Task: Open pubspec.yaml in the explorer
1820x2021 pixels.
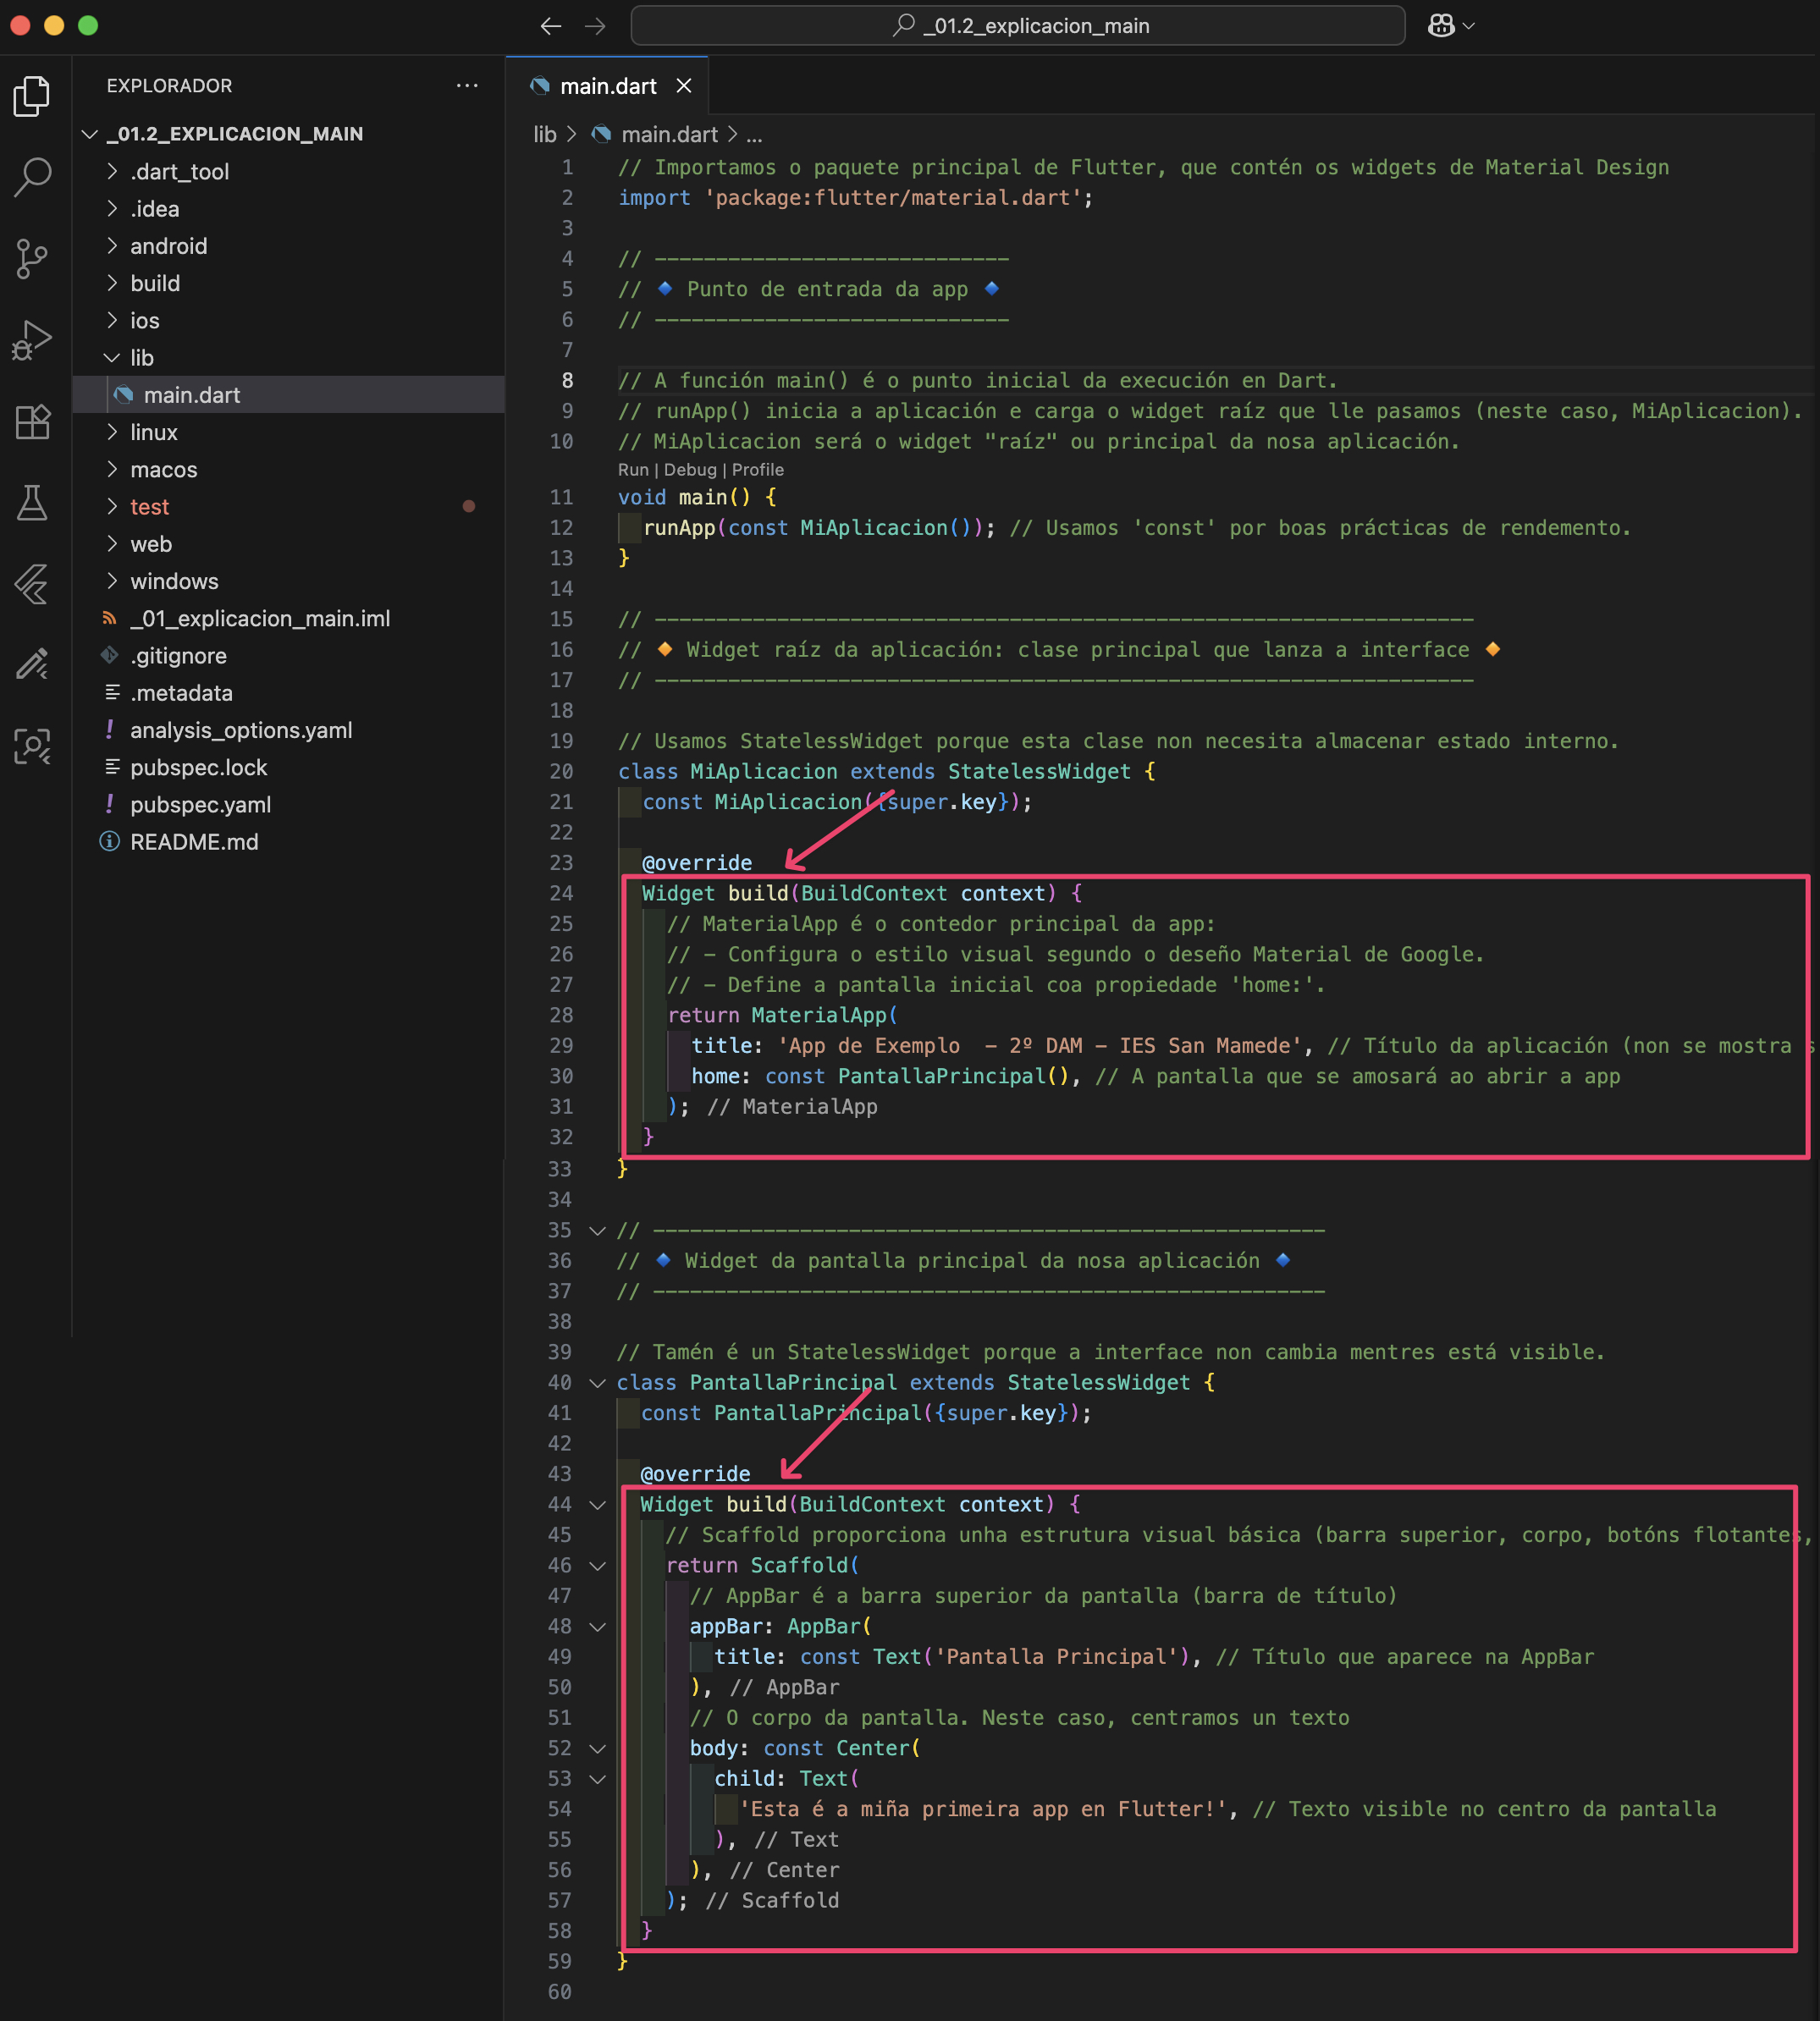Action: coord(200,805)
